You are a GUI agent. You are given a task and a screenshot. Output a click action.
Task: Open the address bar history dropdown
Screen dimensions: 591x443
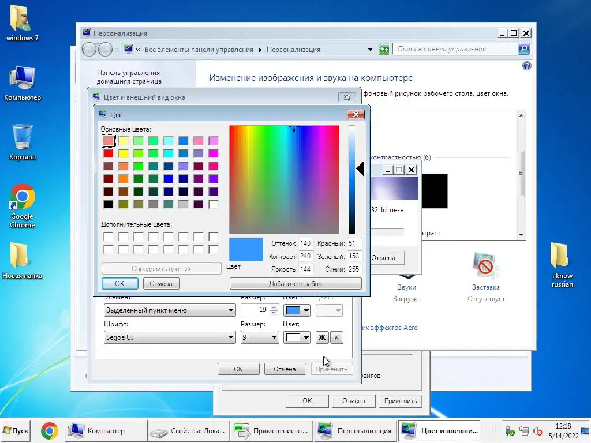pos(370,50)
